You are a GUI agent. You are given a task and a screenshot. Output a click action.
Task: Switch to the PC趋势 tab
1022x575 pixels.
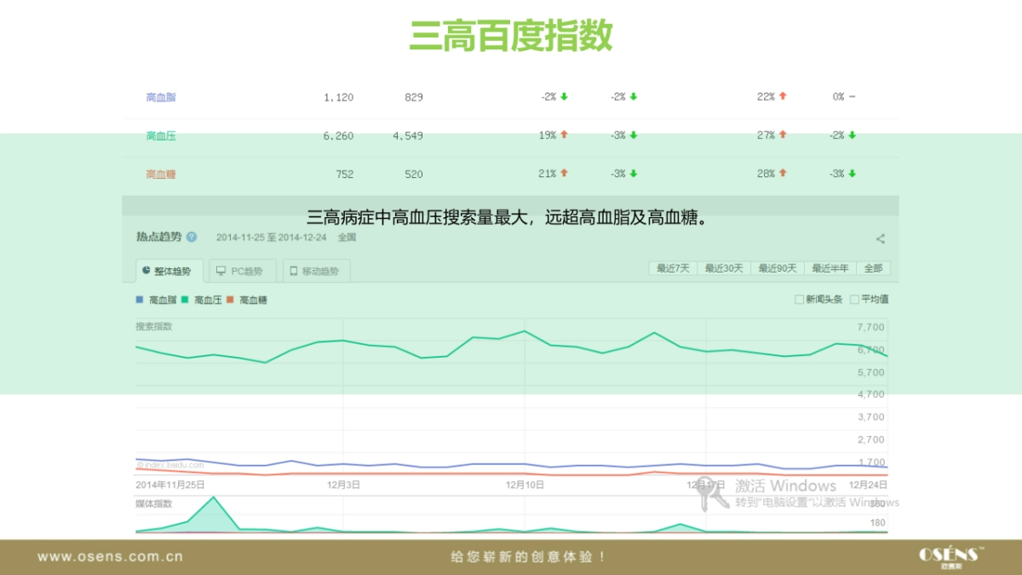(244, 271)
